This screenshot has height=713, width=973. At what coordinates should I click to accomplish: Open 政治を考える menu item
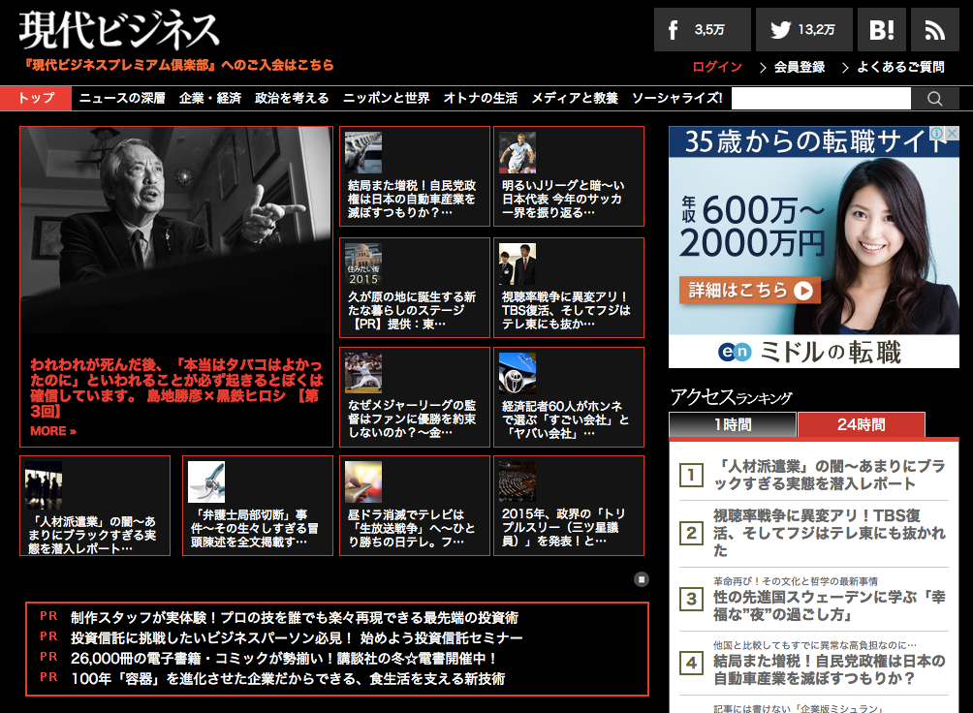point(292,98)
